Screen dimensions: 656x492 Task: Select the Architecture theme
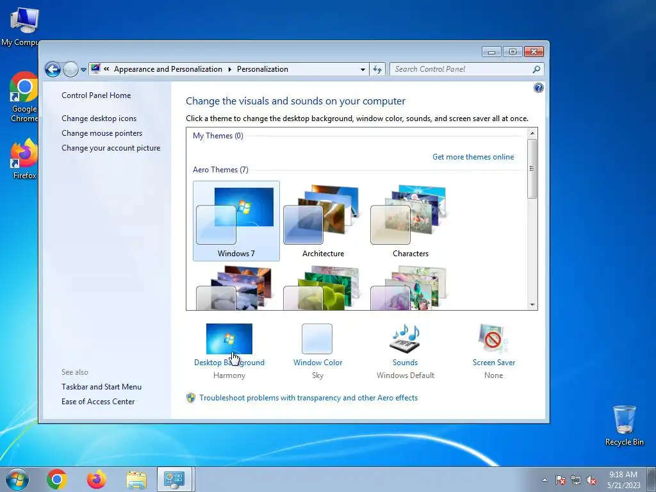pos(323,221)
